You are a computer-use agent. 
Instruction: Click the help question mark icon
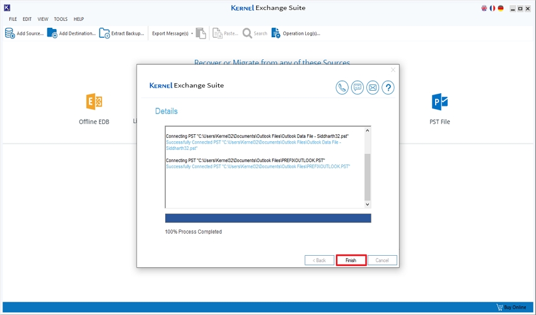[x=388, y=88]
